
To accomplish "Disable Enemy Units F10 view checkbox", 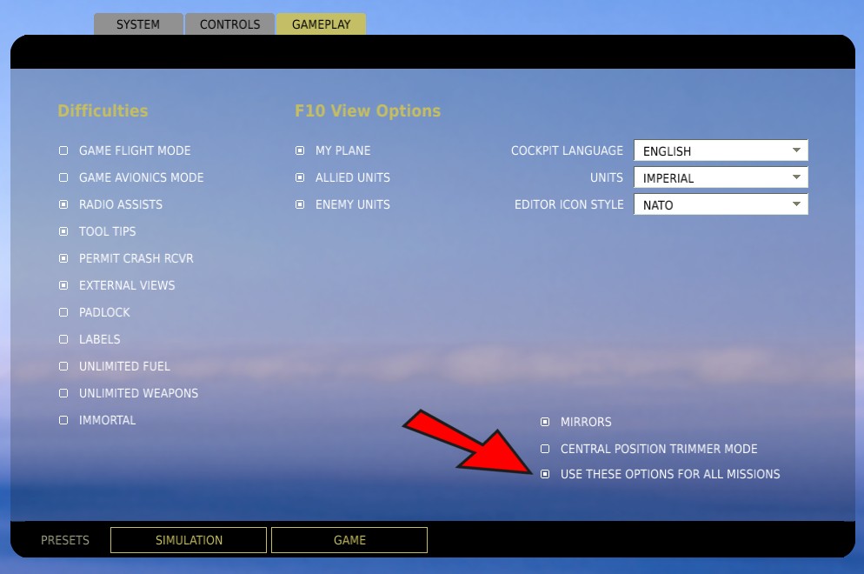I will [x=300, y=204].
